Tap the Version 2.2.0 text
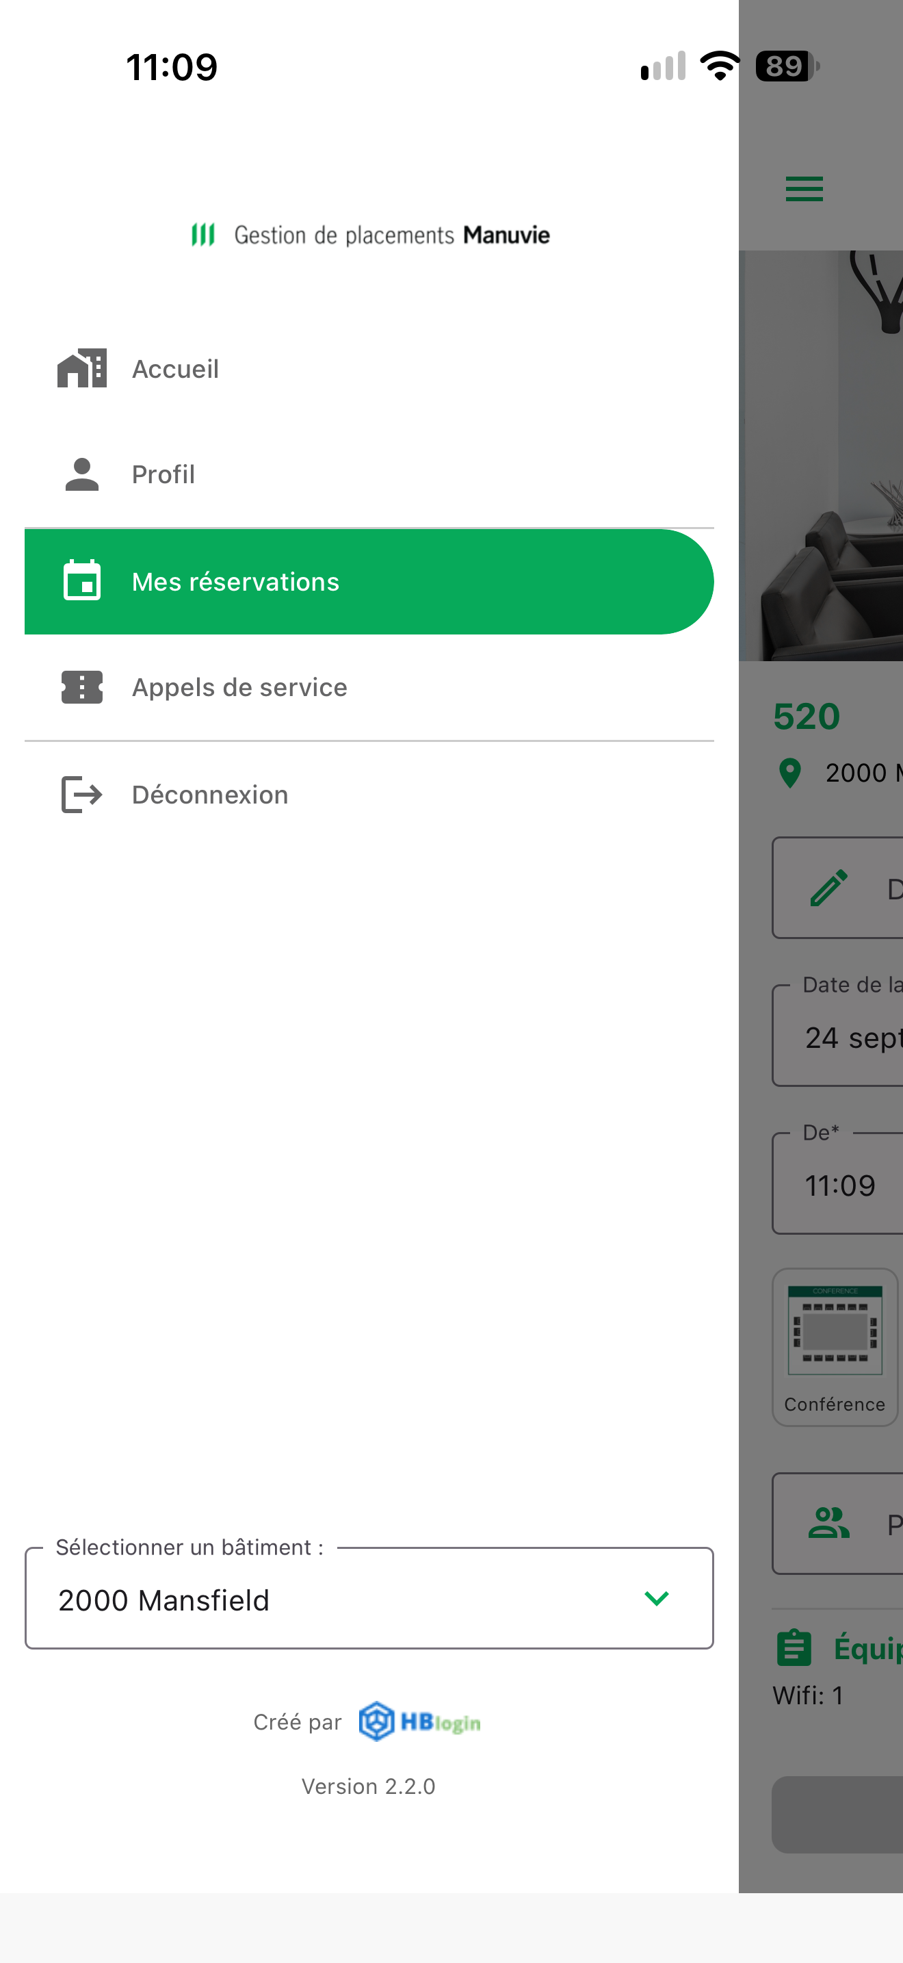This screenshot has width=903, height=1963. [x=369, y=1787]
